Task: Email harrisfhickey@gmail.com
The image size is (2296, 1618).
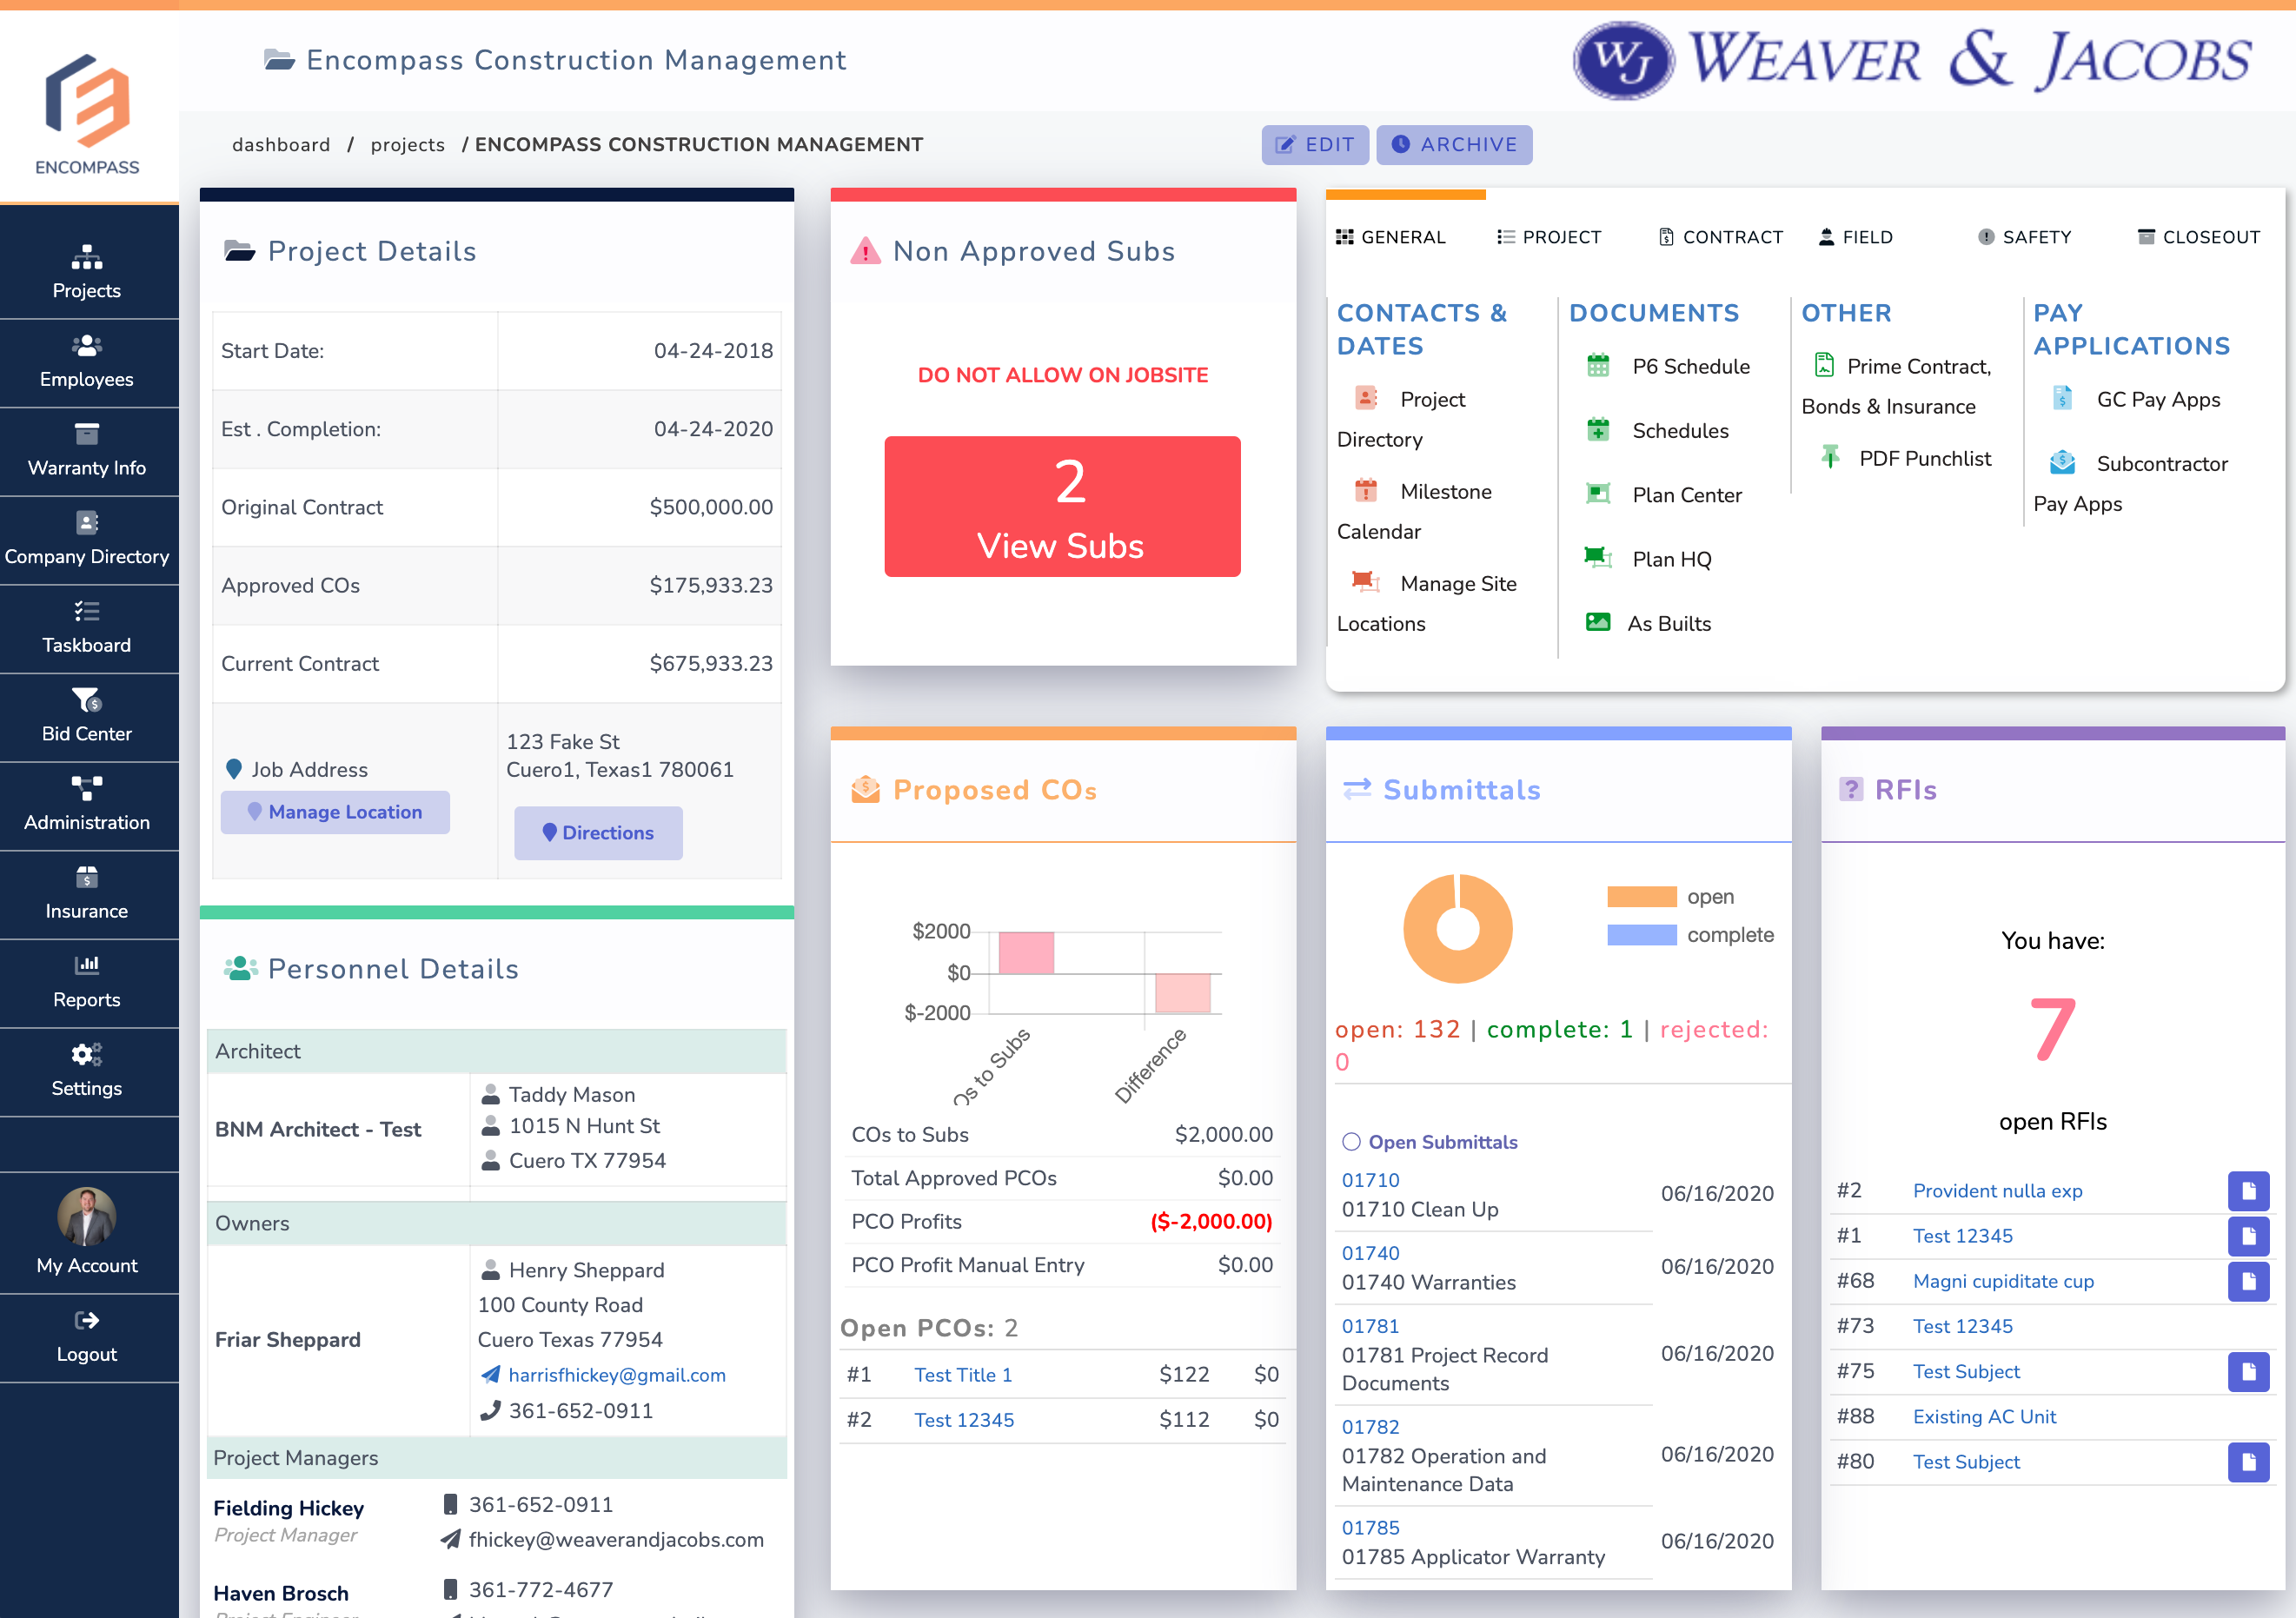Action: point(617,1375)
